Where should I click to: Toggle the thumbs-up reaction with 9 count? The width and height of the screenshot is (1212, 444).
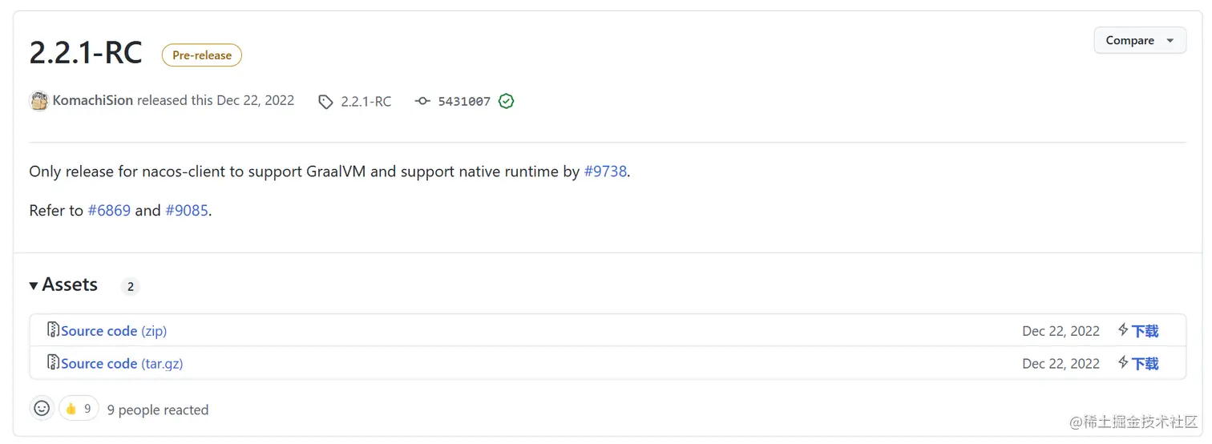[79, 409]
